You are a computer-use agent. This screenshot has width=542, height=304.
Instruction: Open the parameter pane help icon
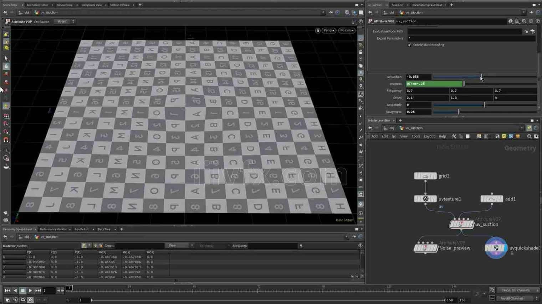tap(537, 21)
